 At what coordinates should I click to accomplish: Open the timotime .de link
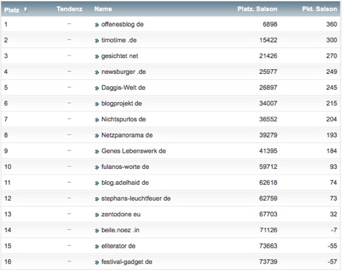(x=119, y=40)
